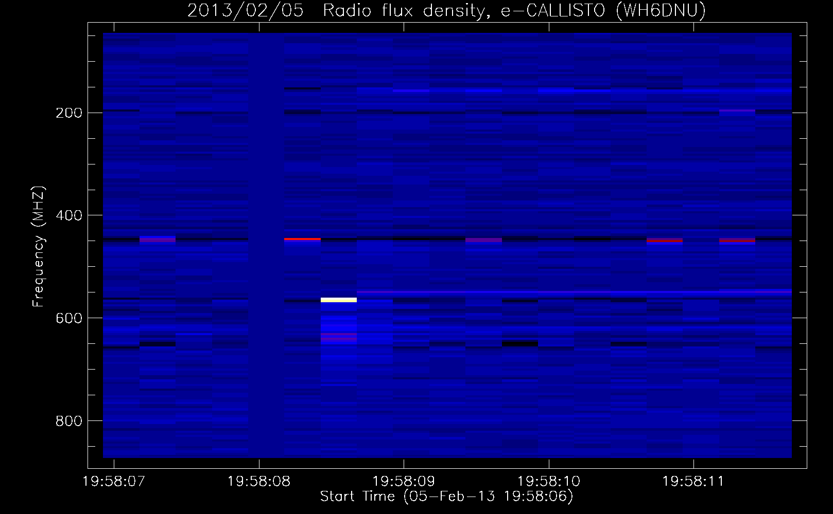Viewport: 833px width, 514px height.
Task: Click the bright red spike near 445 MHz
Action: (302, 239)
